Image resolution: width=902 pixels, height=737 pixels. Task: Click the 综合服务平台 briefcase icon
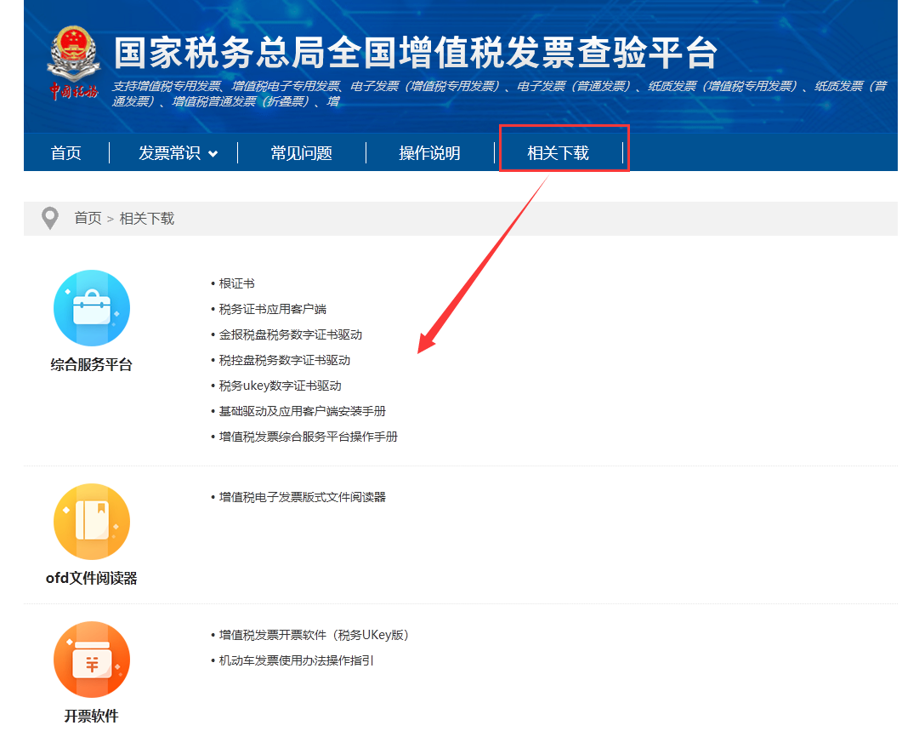point(92,308)
